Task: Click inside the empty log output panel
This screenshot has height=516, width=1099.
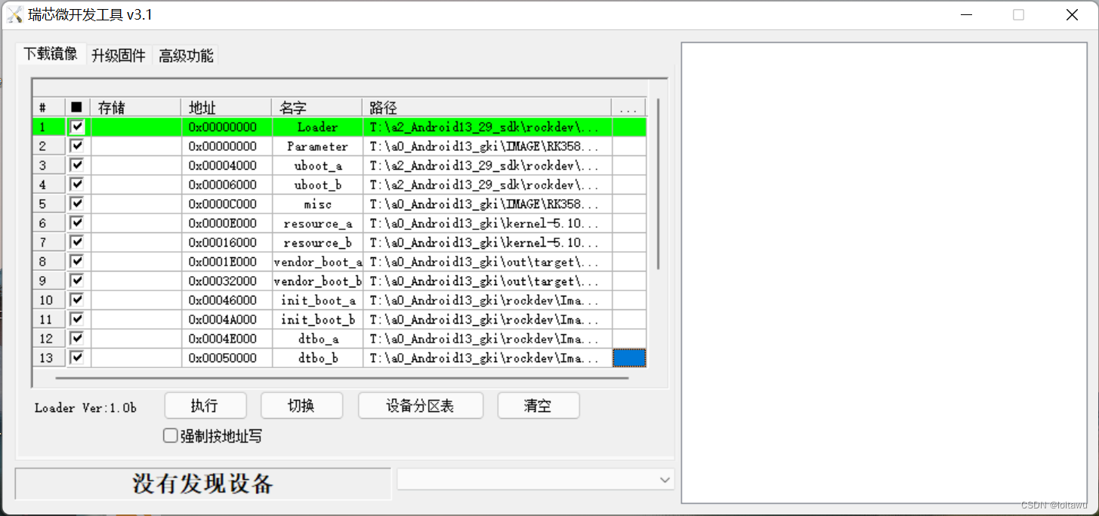Action: pyautogui.click(x=884, y=272)
